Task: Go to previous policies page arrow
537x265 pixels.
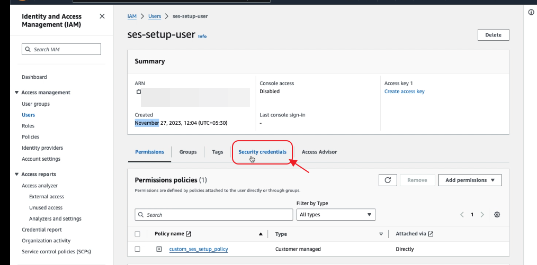Action: click(x=462, y=215)
